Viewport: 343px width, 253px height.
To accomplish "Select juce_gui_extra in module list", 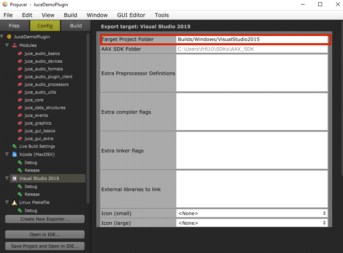I will click(x=39, y=138).
